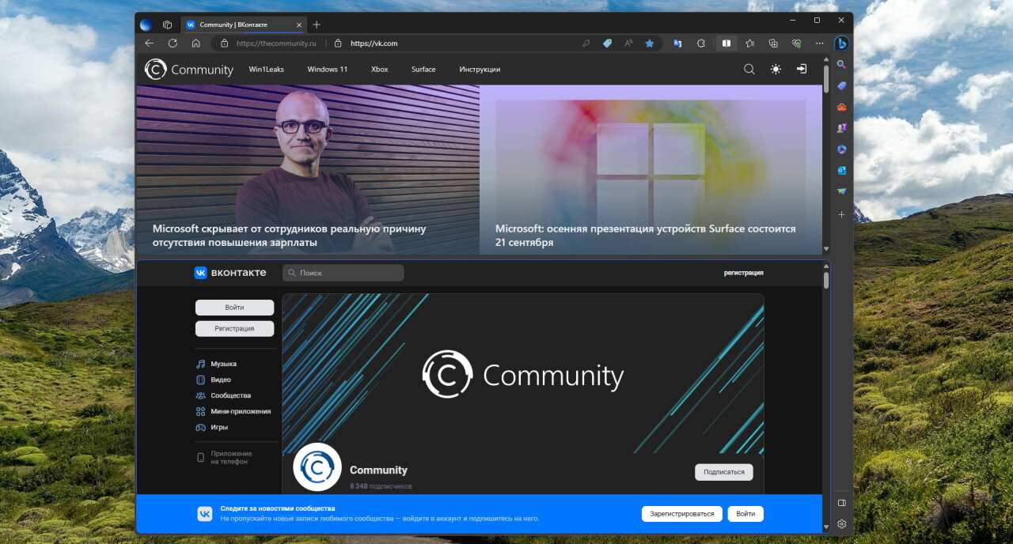Click the Войти button in VK sidebar

point(234,308)
